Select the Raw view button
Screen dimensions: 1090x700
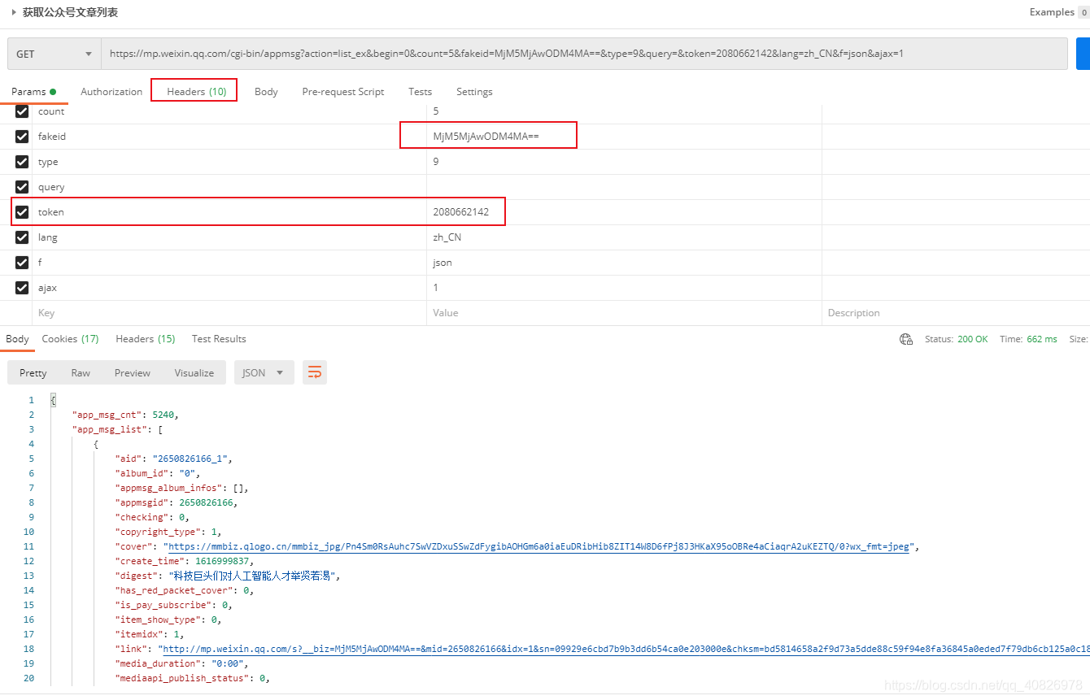coord(81,373)
